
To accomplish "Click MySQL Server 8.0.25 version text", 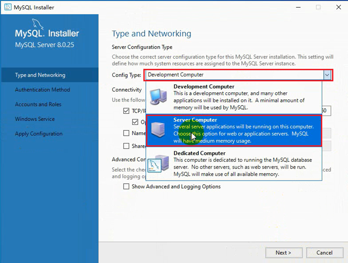I will point(44,45).
